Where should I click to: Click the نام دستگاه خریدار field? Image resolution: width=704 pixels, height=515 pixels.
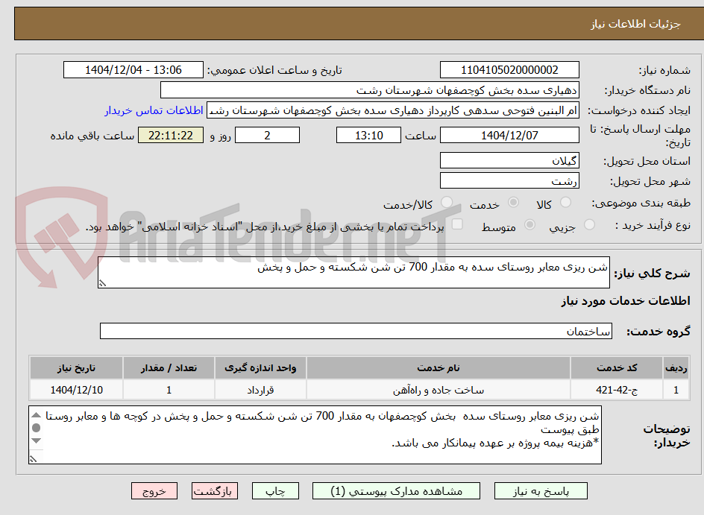point(369,90)
